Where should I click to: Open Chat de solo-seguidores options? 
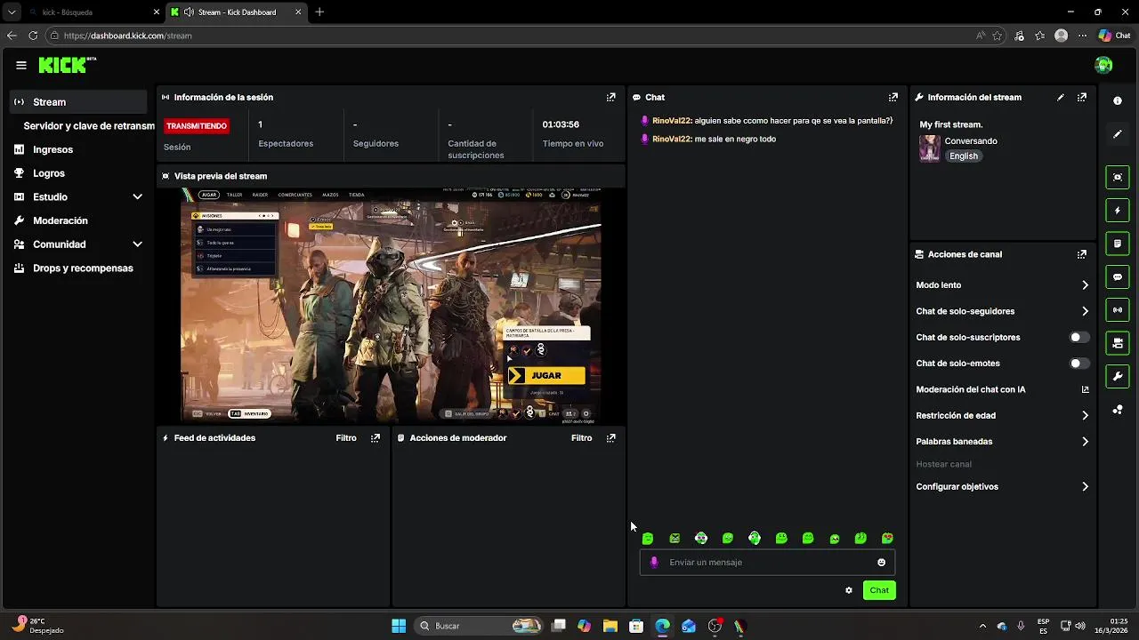pos(1002,311)
